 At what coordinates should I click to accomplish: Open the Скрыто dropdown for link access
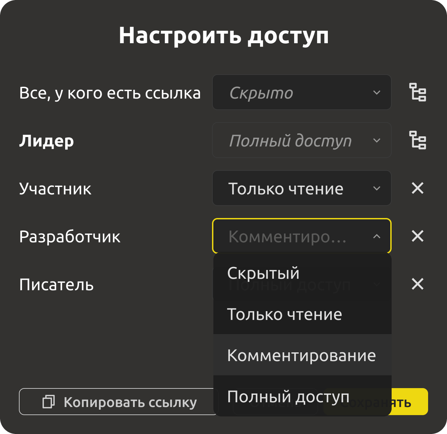pyautogui.click(x=301, y=92)
